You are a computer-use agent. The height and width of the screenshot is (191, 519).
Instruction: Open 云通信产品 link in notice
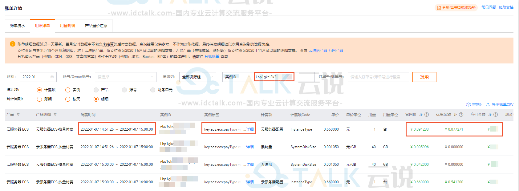(x=318, y=51)
